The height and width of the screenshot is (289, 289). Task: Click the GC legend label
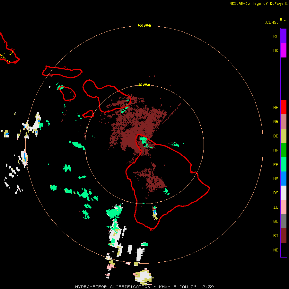click(276, 222)
